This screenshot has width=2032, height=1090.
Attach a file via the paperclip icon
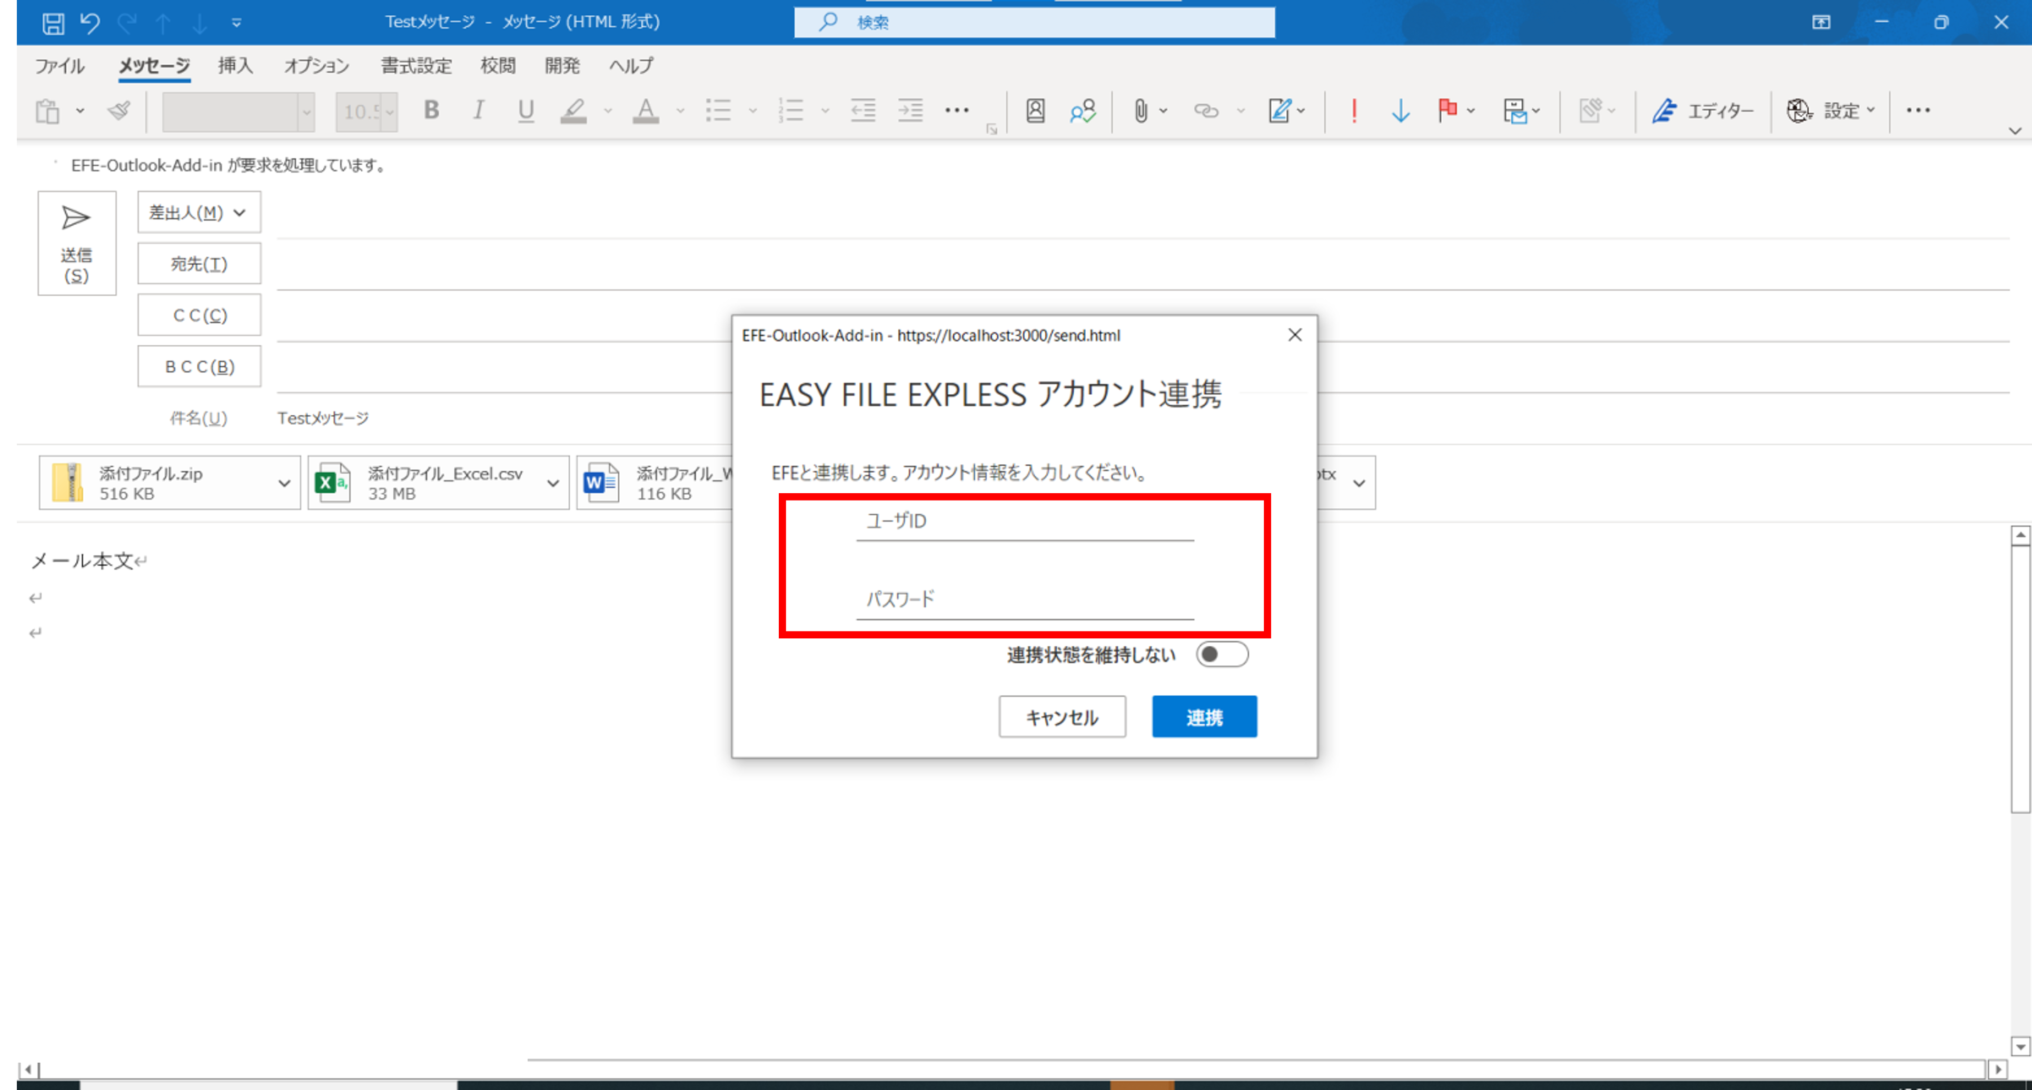coord(1142,111)
